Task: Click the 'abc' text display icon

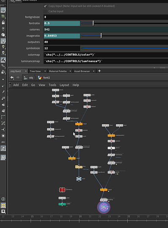Action: click(3, 142)
